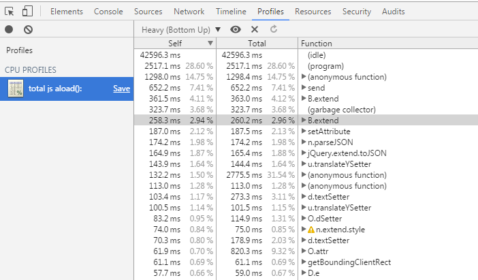Exclude selected function with the X icon
Screen dimensions: 478x280
pyautogui.click(x=255, y=29)
